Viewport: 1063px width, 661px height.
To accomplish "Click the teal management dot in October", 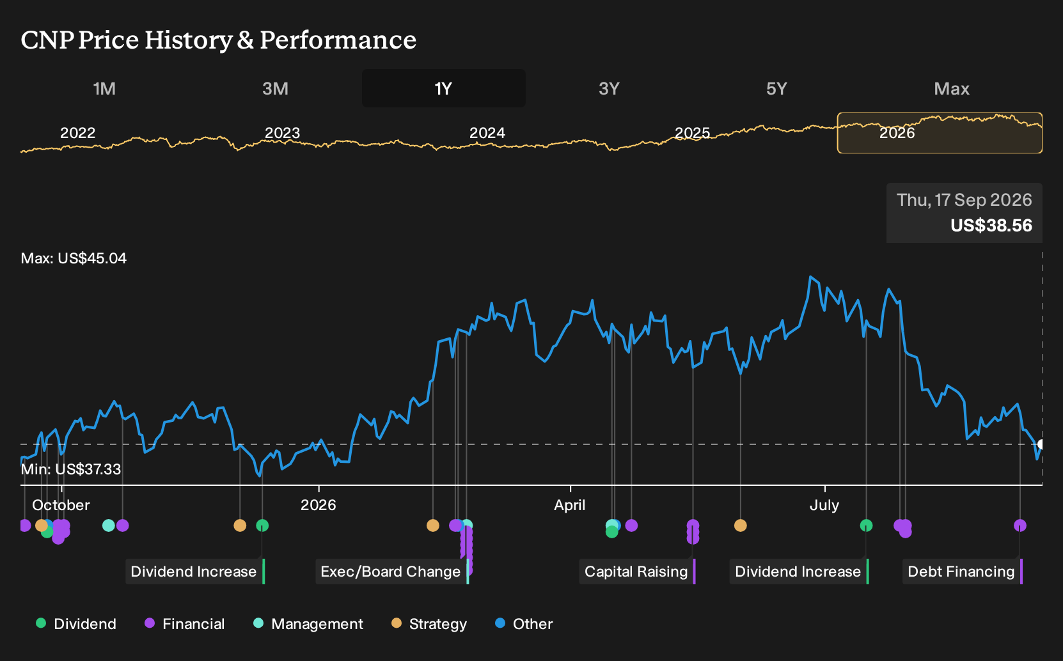I will [x=109, y=525].
